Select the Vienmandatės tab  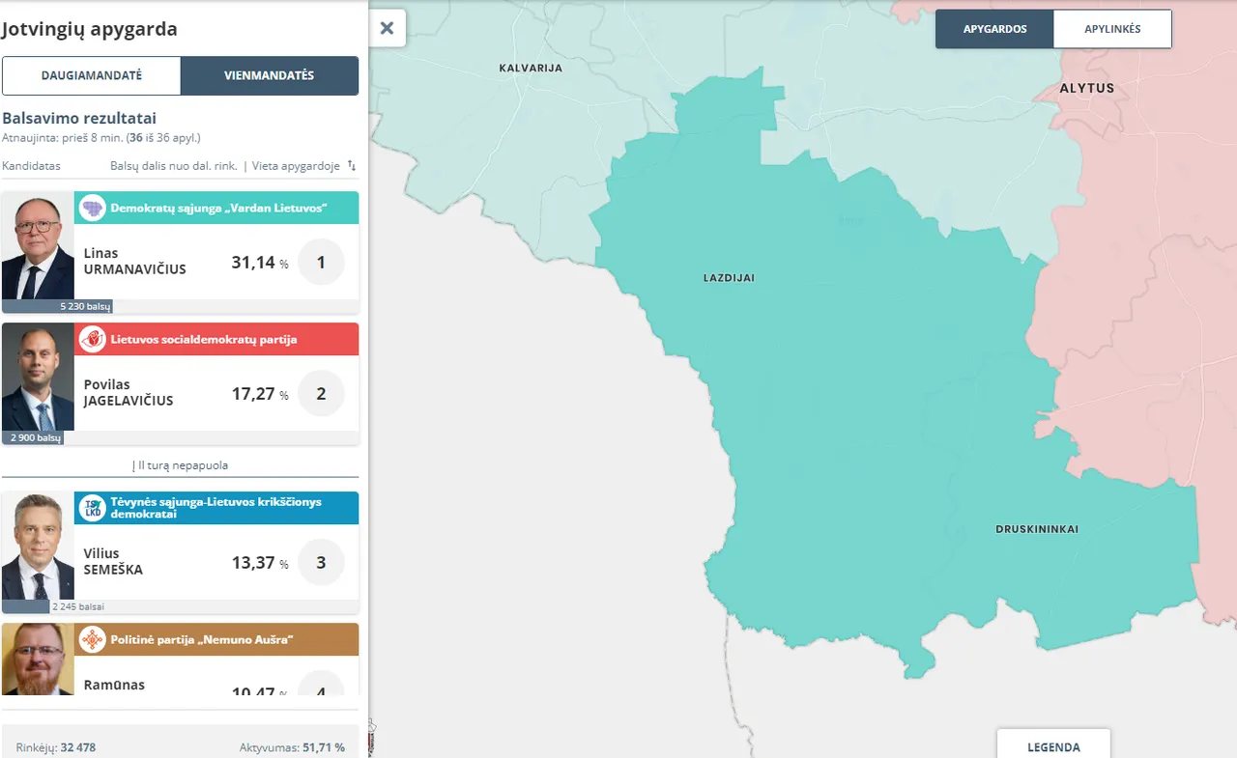(269, 75)
